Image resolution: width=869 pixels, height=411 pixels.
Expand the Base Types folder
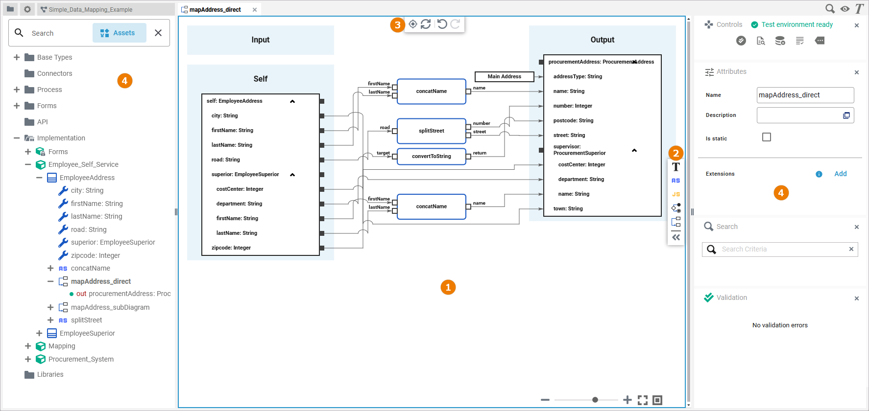pos(17,57)
